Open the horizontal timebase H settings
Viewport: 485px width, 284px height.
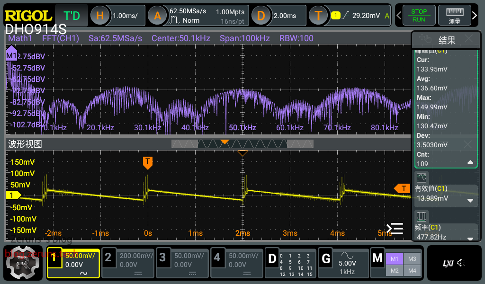coord(100,16)
